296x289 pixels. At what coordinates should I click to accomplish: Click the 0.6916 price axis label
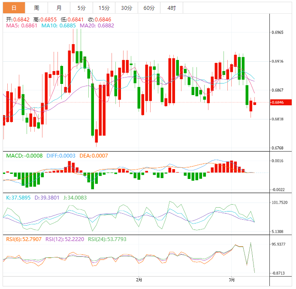pyautogui.click(x=277, y=61)
